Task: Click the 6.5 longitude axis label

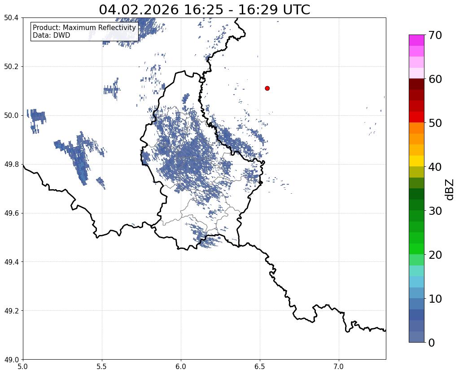Action: pos(260,366)
